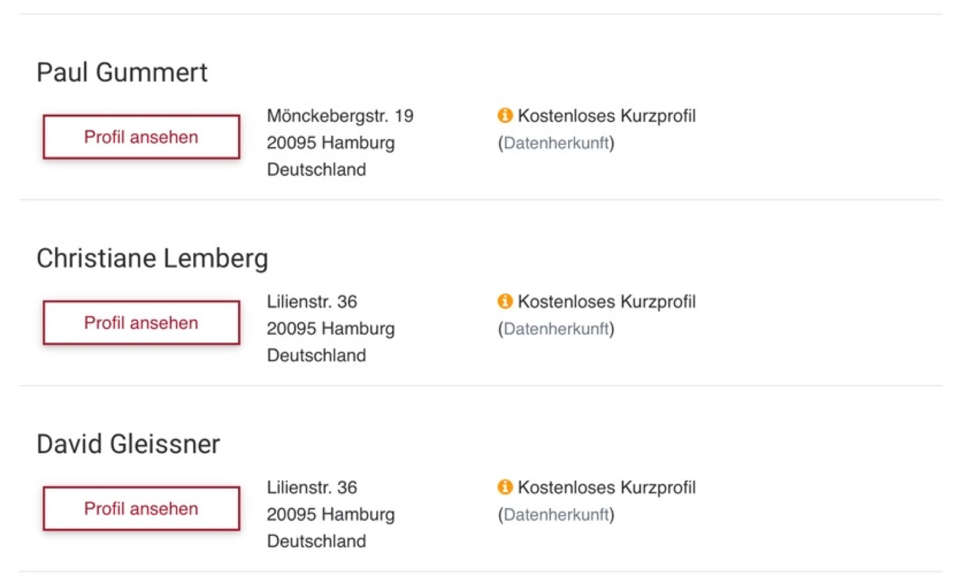Click Lilienstr. 36 under David Gleissner
This screenshot has width=973, height=576.
[x=311, y=487]
